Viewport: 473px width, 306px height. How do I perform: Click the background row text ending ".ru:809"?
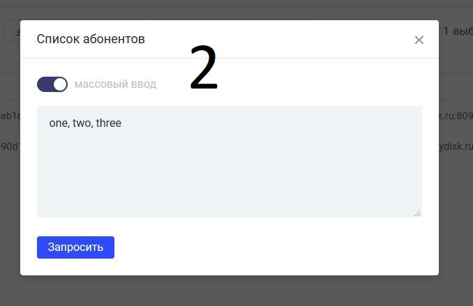[x=456, y=116]
